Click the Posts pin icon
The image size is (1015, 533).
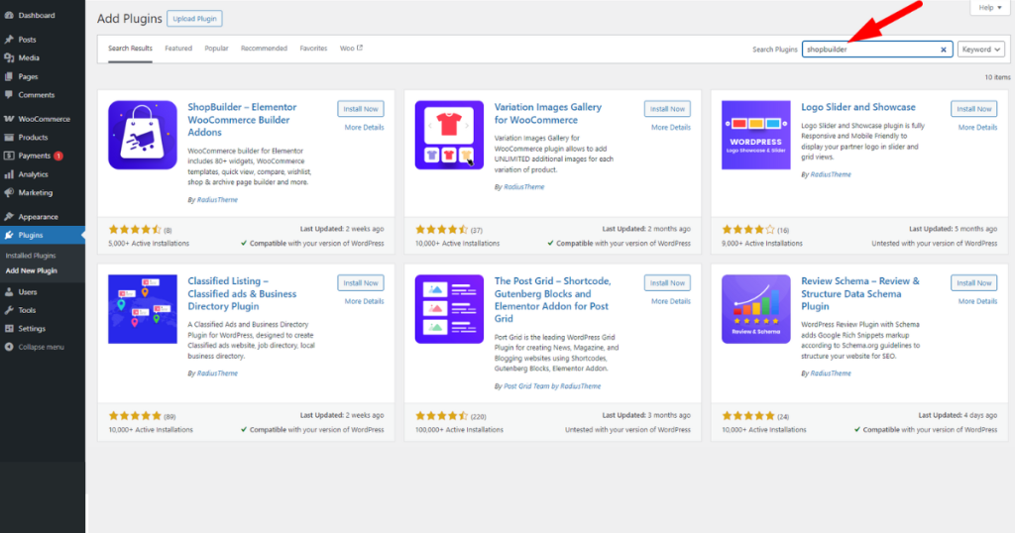[9, 40]
